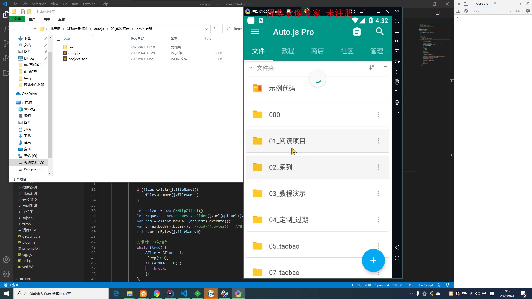Toggle the DevTools console sidebar panel icon

(458, 11)
